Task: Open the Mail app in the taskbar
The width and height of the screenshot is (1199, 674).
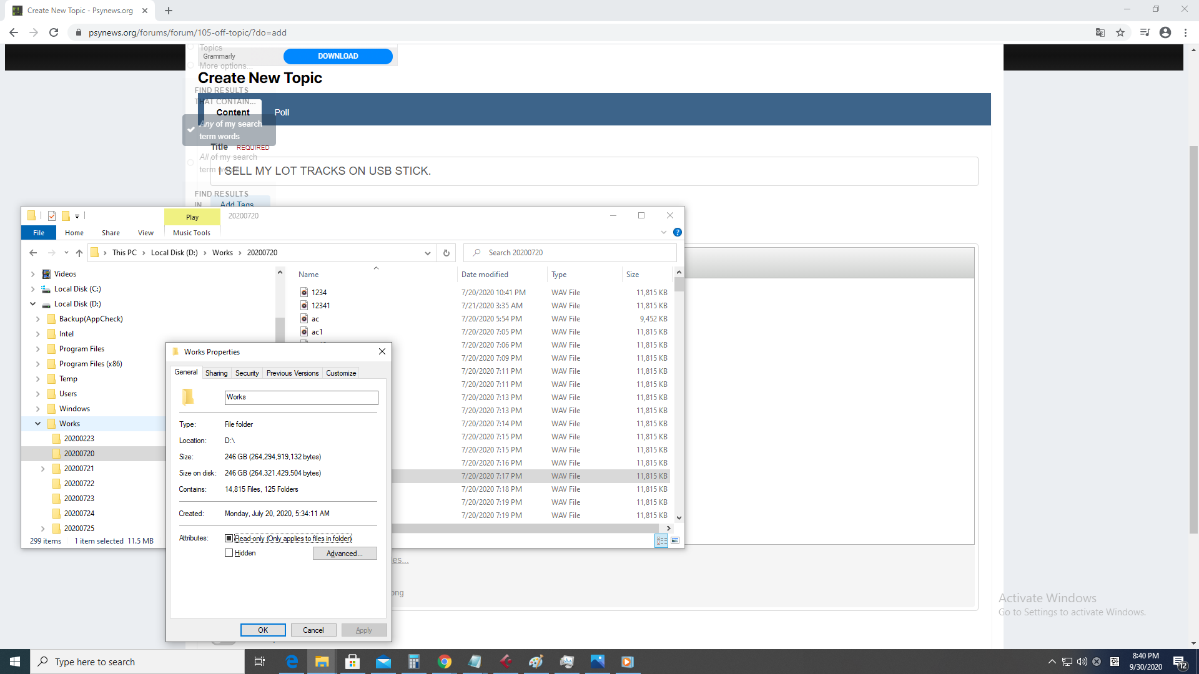Action: (x=383, y=662)
